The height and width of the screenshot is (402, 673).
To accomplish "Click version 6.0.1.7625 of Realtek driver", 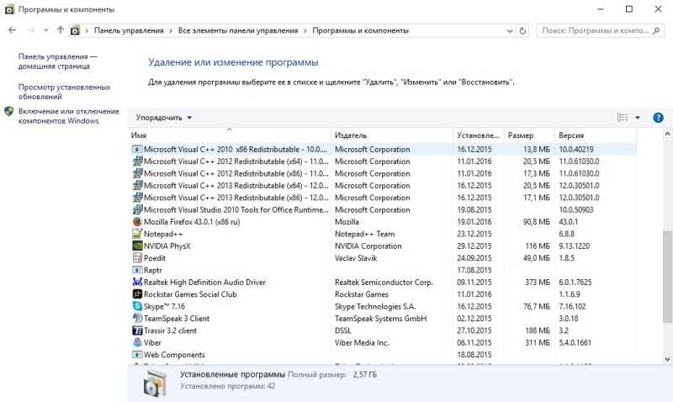I will [575, 283].
